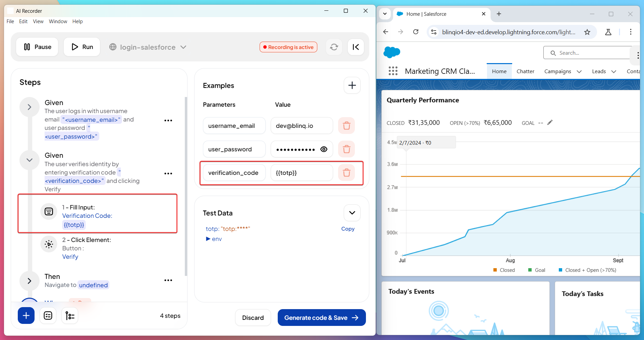Viewport: 644px width, 340px height.
Task: Switch to the Chatter tab
Action: pyautogui.click(x=525, y=71)
